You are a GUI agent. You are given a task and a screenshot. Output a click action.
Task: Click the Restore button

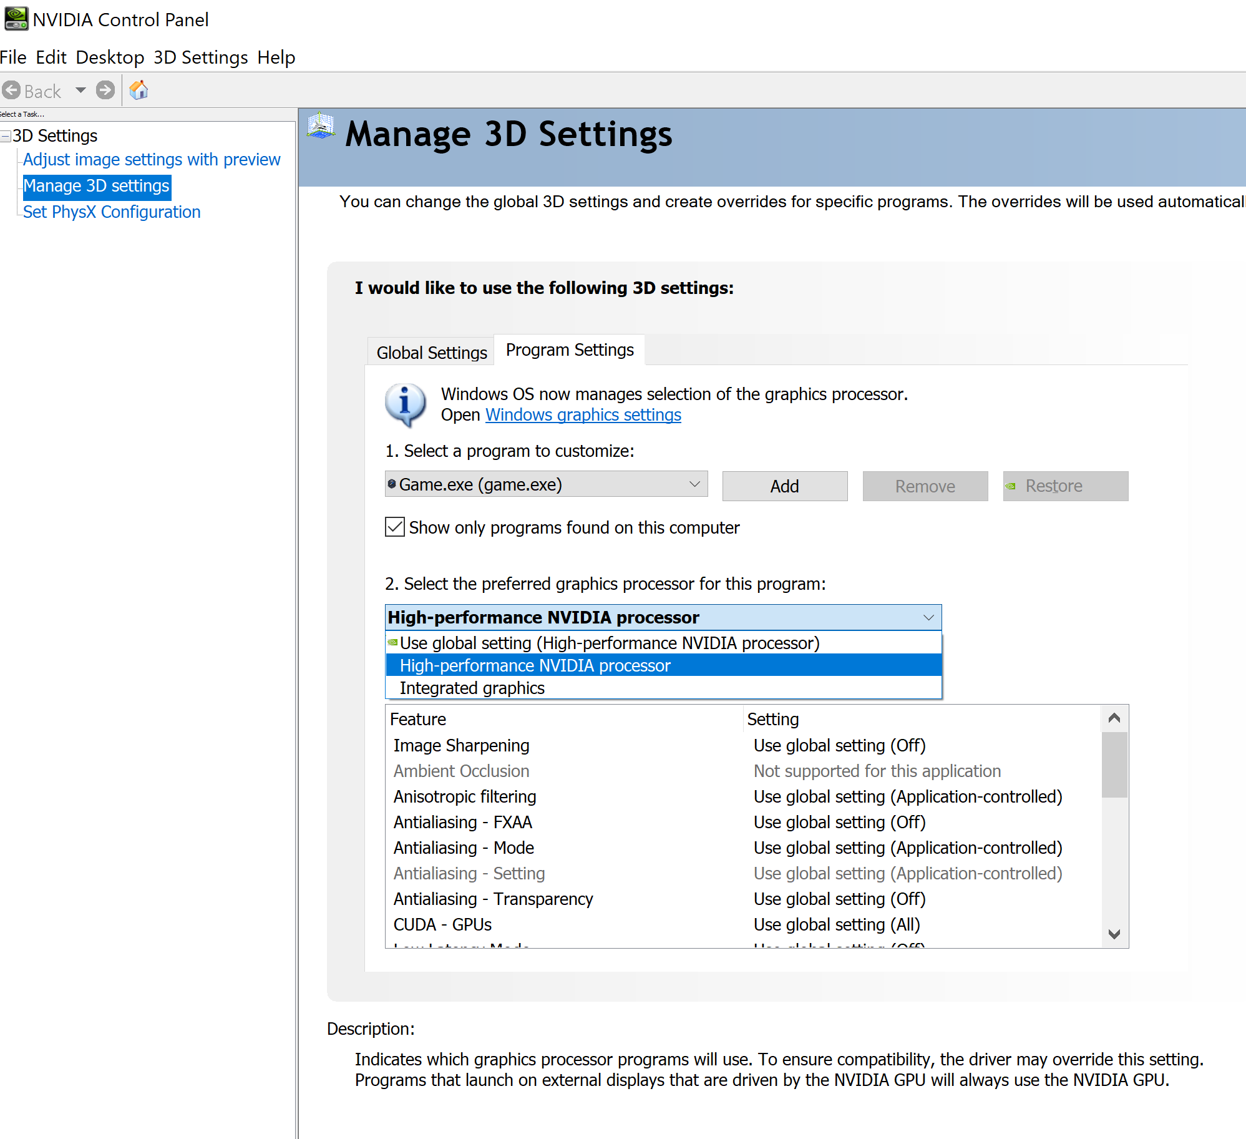coord(1066,486)
